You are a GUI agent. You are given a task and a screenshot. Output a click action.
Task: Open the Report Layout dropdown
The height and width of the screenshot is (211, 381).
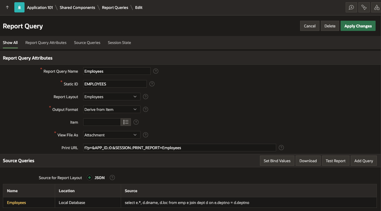111,97
